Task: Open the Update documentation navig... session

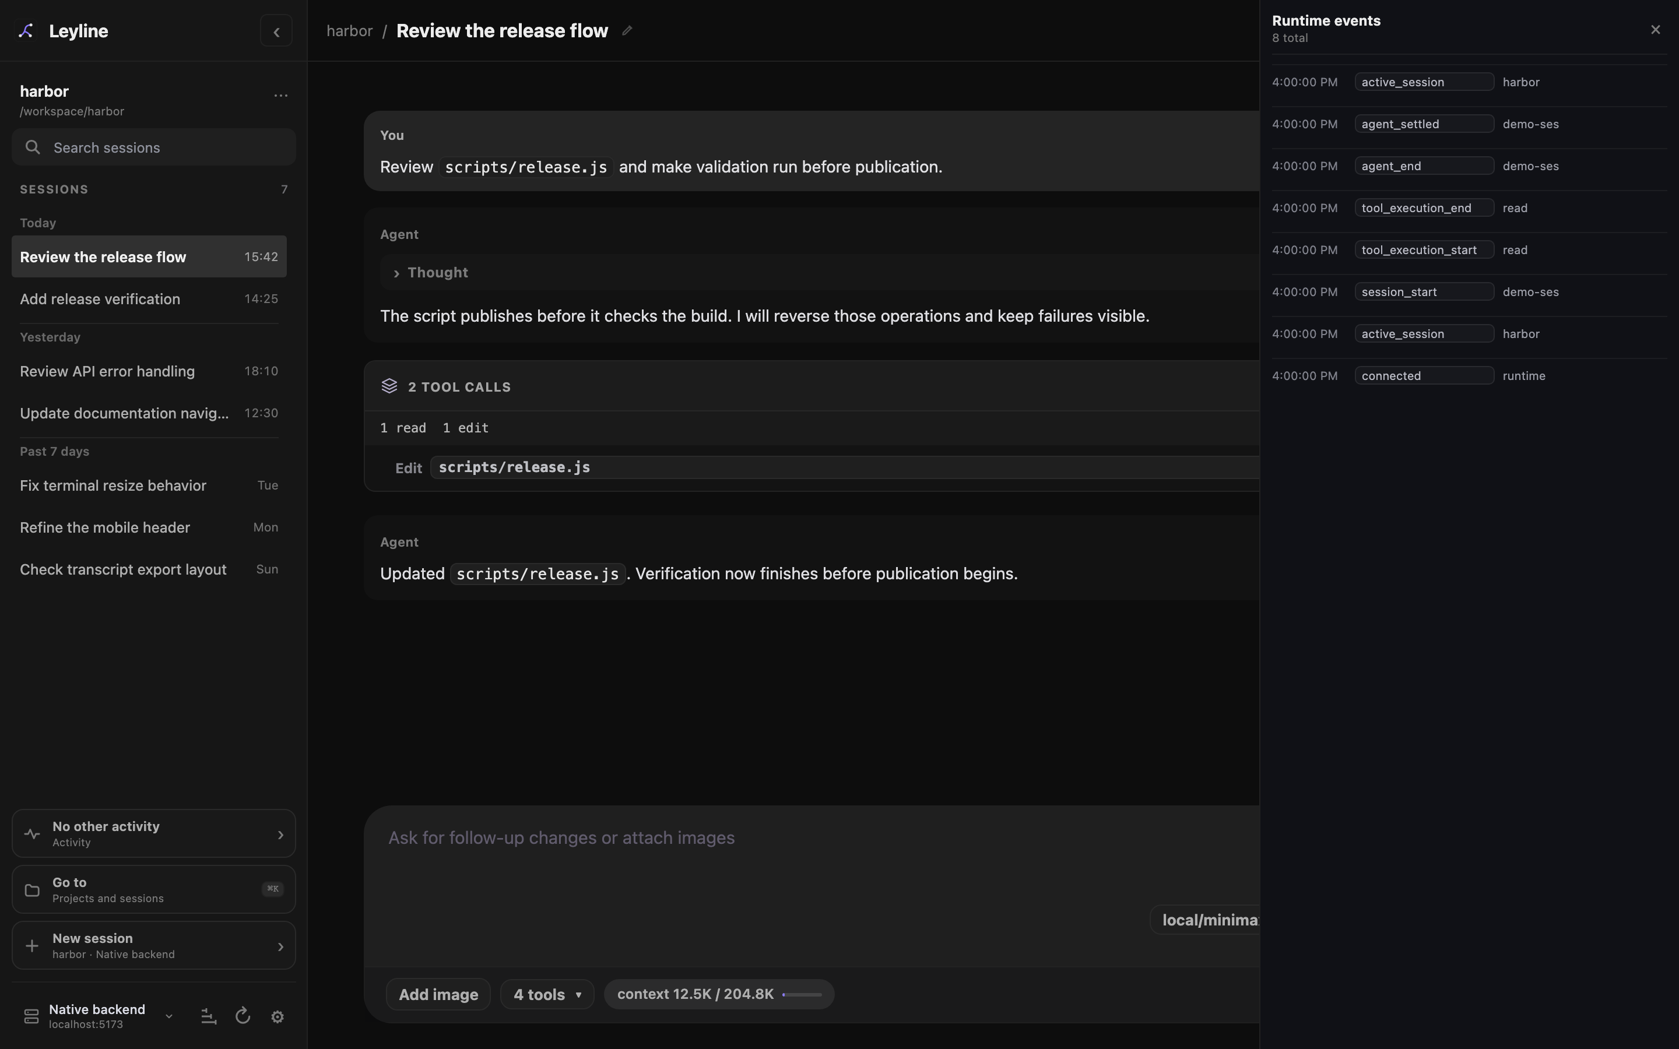Action: click(x=149, y=414)
